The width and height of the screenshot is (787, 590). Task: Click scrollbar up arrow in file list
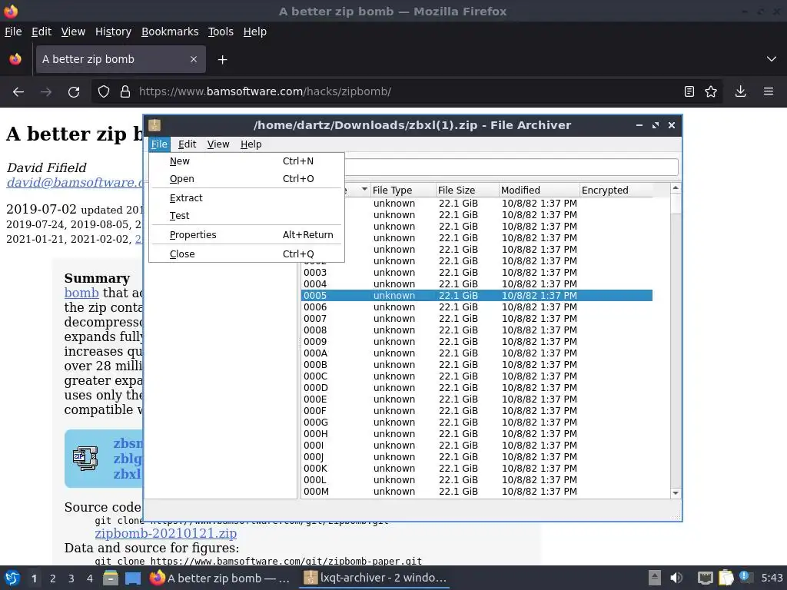pos(676,188)
